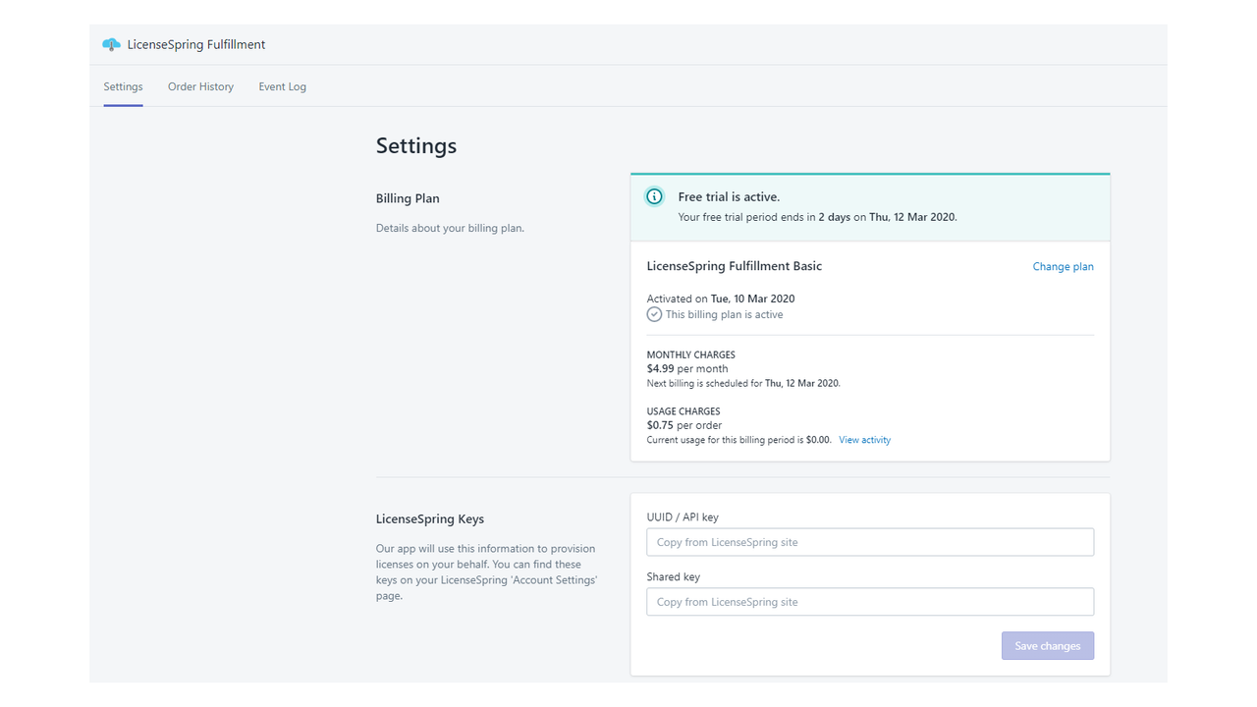Viewport: 1257px width, 707px height.
Task: Select the Settings tab
Action: [x=123, y=86]
